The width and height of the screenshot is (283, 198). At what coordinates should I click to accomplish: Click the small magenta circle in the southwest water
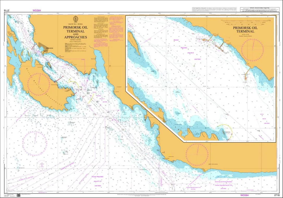(x=42, y=165)
